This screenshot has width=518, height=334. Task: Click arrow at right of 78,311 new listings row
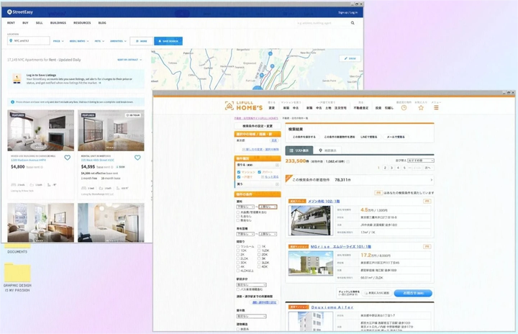click(x=431, y=180)
